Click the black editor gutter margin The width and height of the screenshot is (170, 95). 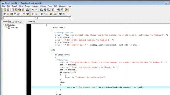coord(29,59)
